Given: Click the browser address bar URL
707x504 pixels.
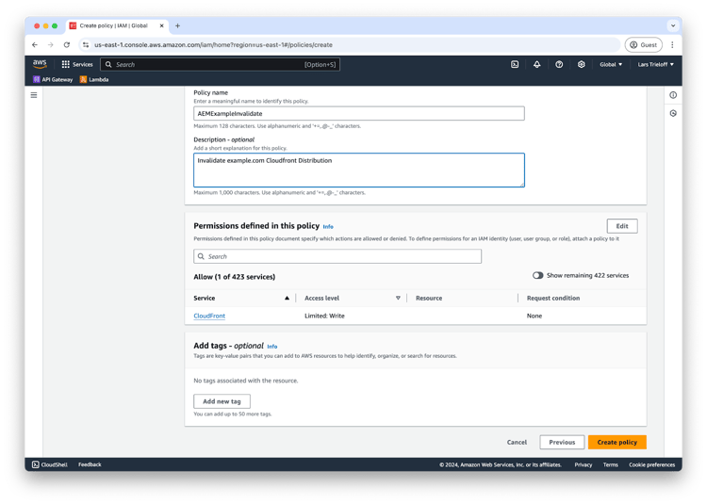Looking at the screenshot, I should [213, 44].
